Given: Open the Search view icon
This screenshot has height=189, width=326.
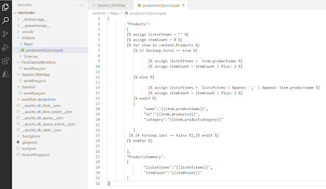Looking at the screenshot, I should 6,20.
